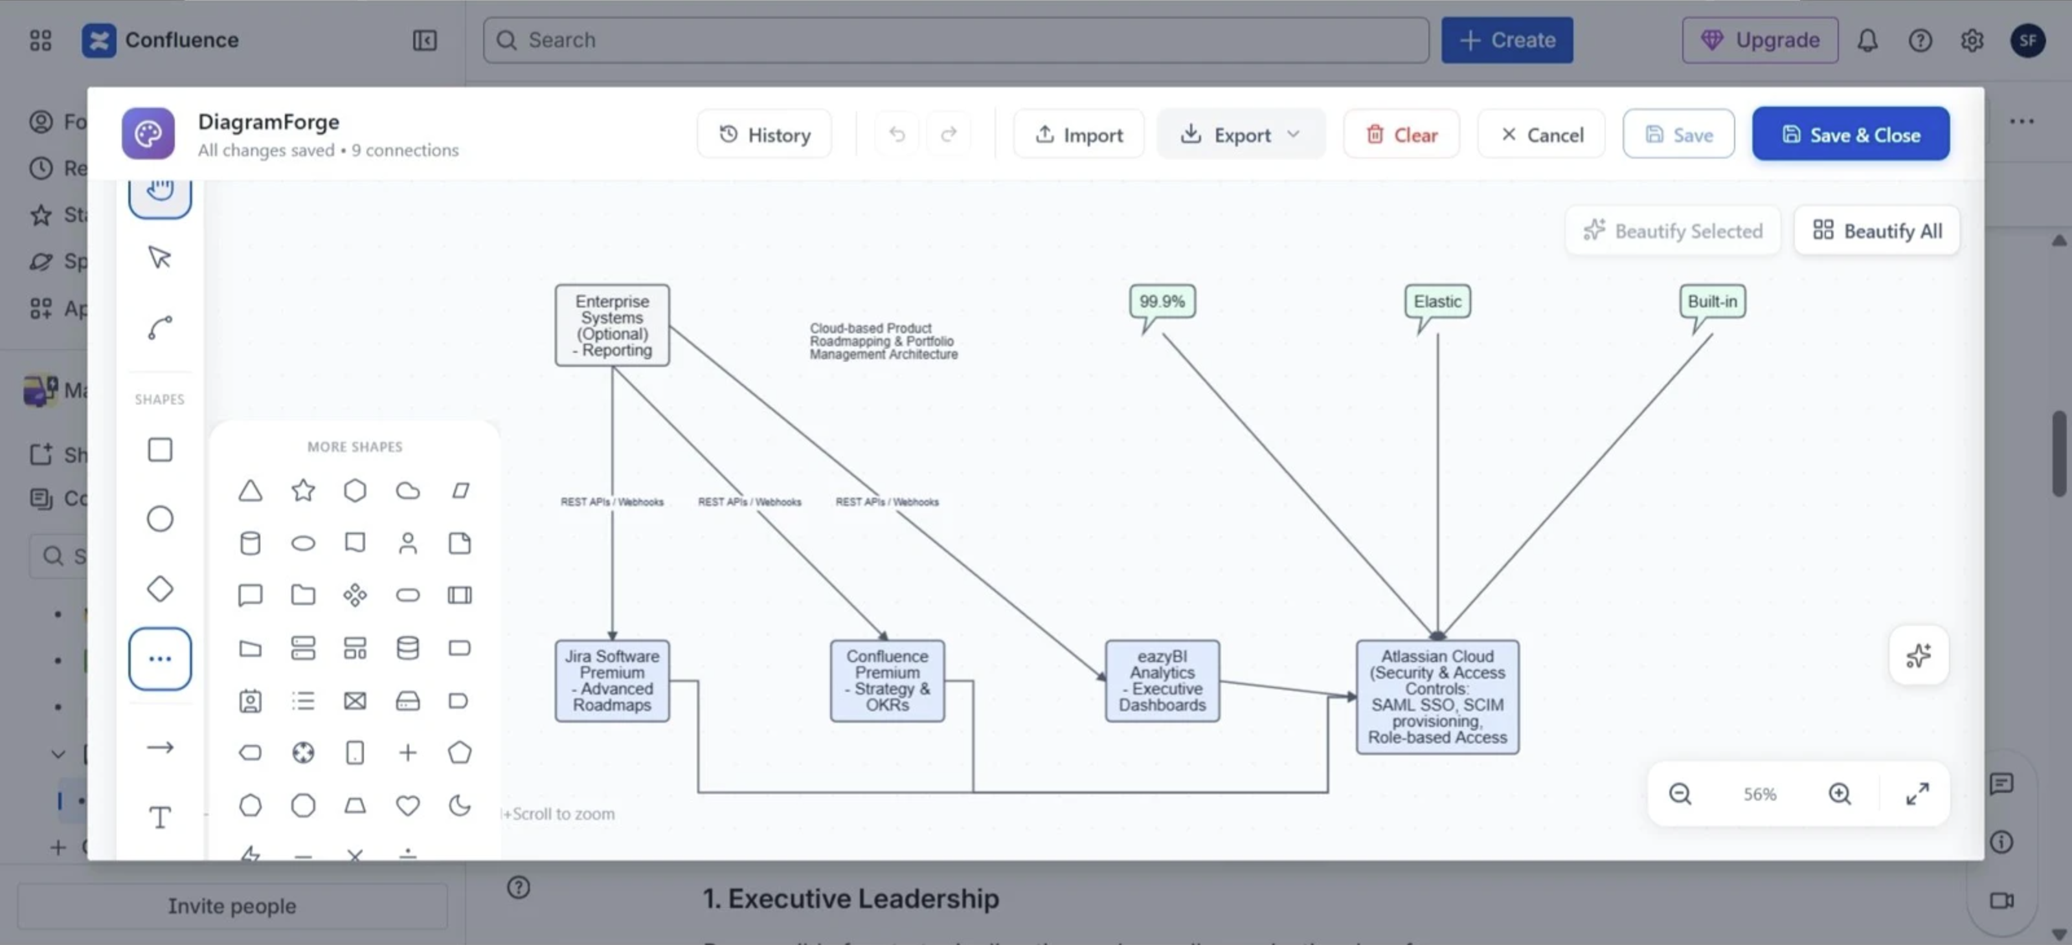Select the text tool
This screenshot has height=945, width=2072.
pyautogui.click(x=160, y=817)
